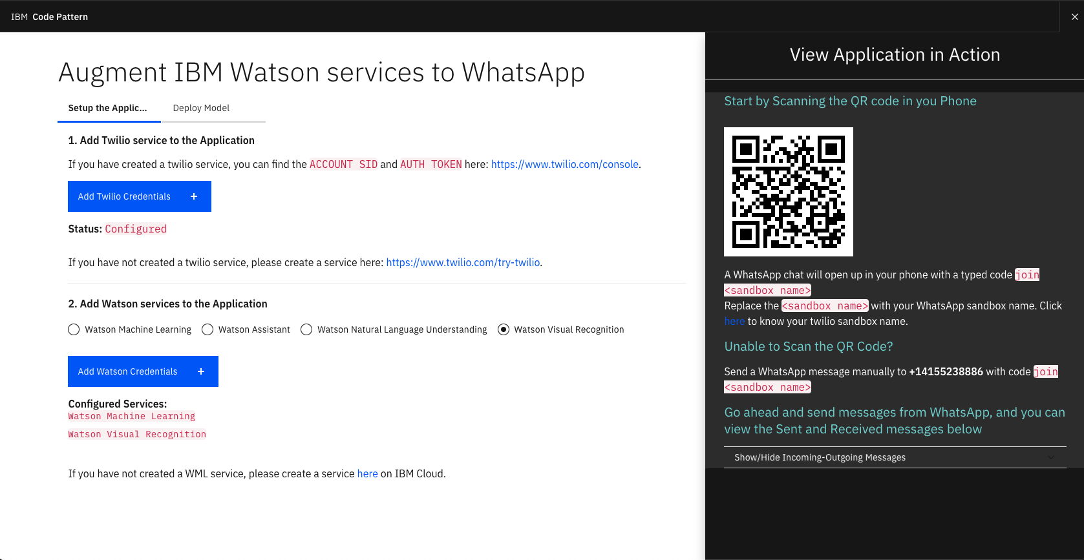1084x560 pixels.
Task: Click the IBM Code Pattern header title
Action: point(49,17)
